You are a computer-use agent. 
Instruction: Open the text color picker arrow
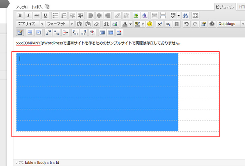[x=131, y=24]
